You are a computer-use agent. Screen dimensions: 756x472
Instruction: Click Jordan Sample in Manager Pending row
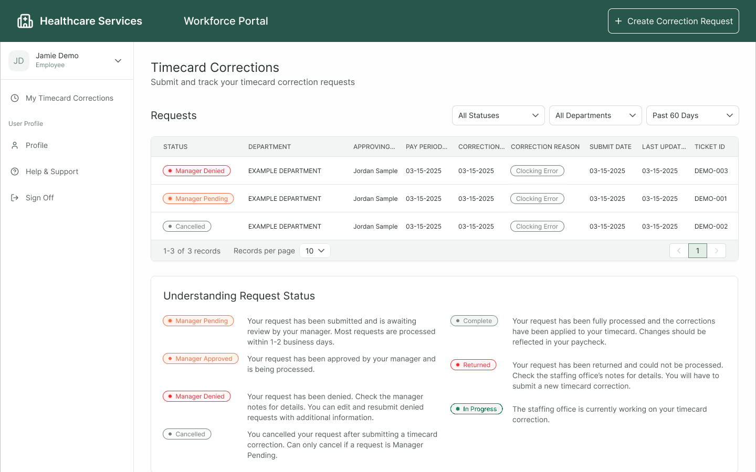[x=375, y=199]
